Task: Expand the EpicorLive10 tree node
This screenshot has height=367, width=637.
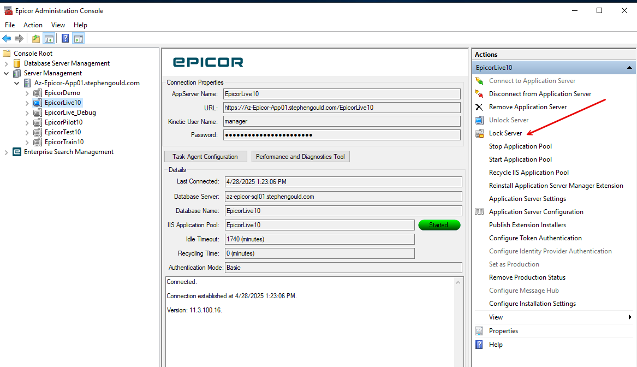Action: point(27,103)
